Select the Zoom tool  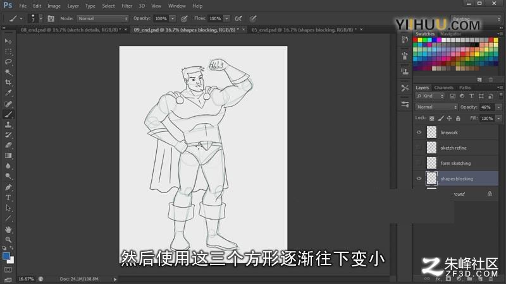click(x=8, y=240)
